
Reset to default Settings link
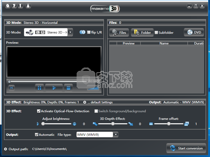[100, 102]
